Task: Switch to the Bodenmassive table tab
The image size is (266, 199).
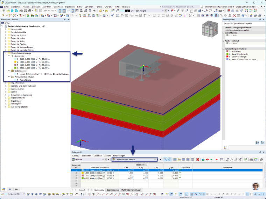Action: (113, 190)
